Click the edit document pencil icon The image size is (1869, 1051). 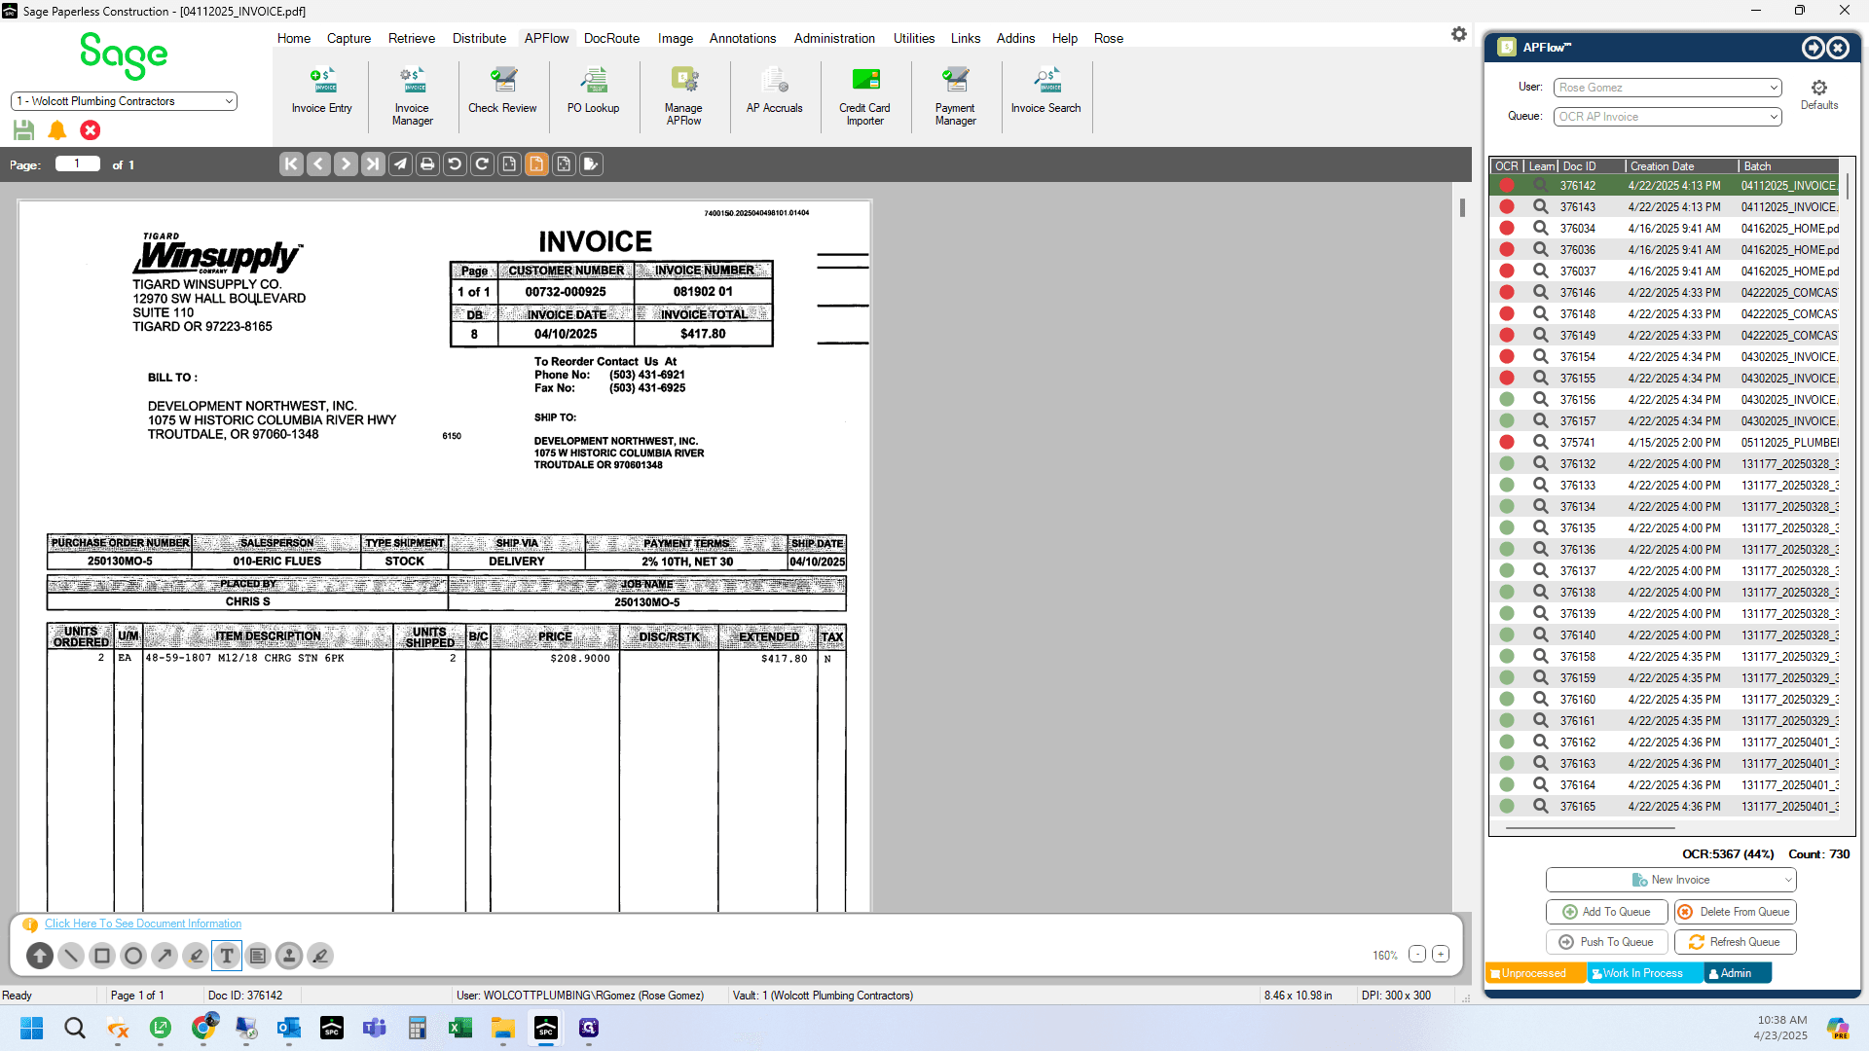pyautogui.click(x=591, y=163)
